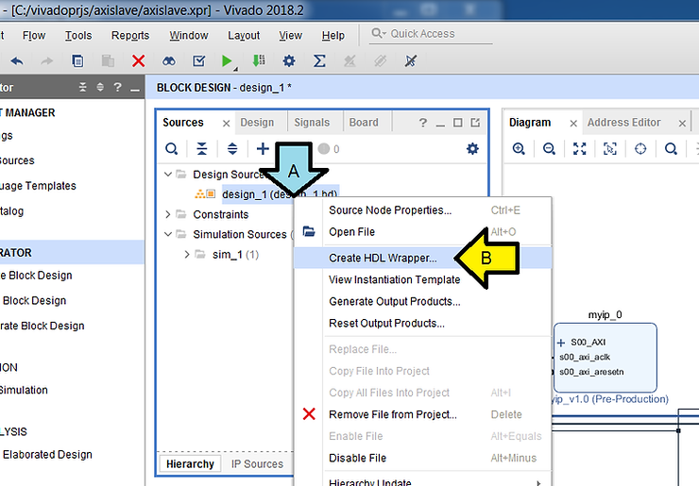699x486 pixels.
Task: Click inside the Quick Access search field
Action: point(430,34)
